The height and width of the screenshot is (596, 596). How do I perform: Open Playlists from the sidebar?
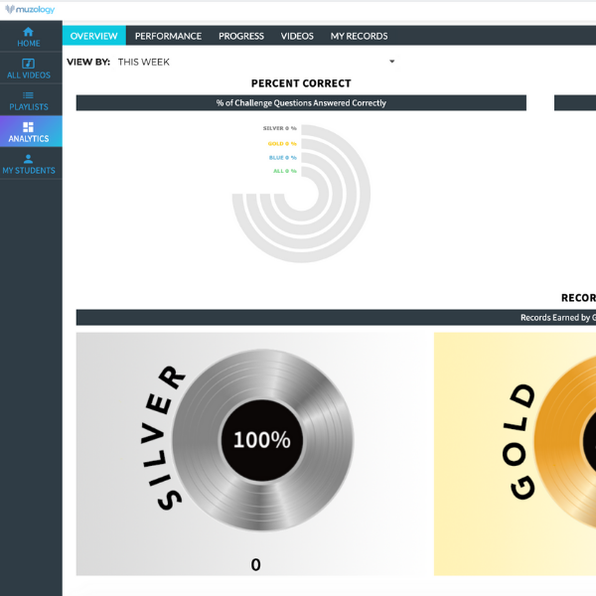(x=29, y=100)
